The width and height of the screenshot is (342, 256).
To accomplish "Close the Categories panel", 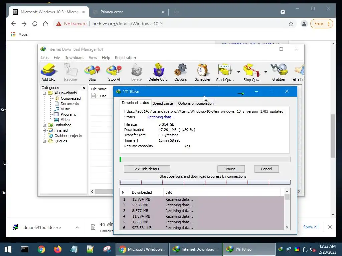I will (x=84, y=88).
